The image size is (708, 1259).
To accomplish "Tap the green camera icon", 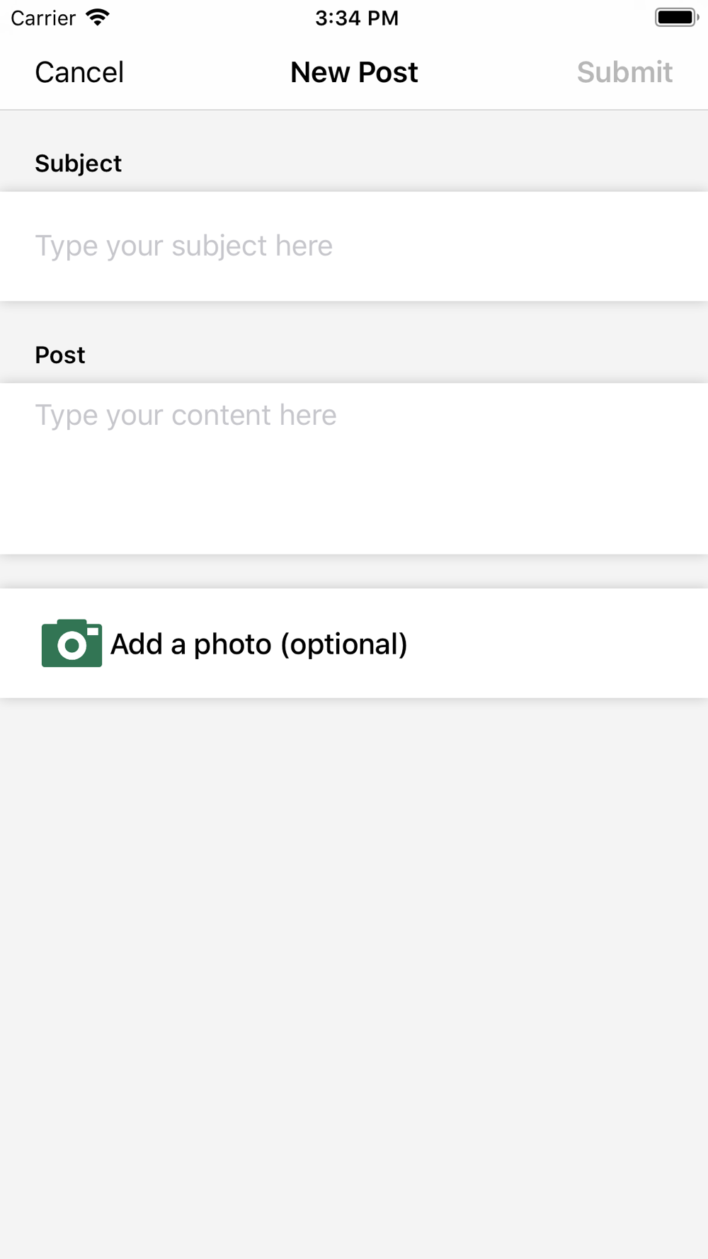I will click(72, 643).
